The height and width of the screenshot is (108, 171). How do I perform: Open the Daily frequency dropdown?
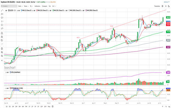[x=21, y=6]
